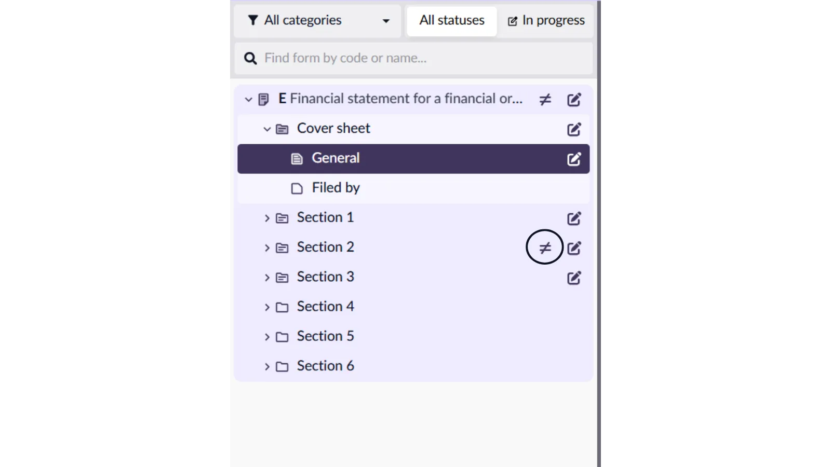Focus the Find form search field
The image size is (831, 467).
(x=415, y=58)
